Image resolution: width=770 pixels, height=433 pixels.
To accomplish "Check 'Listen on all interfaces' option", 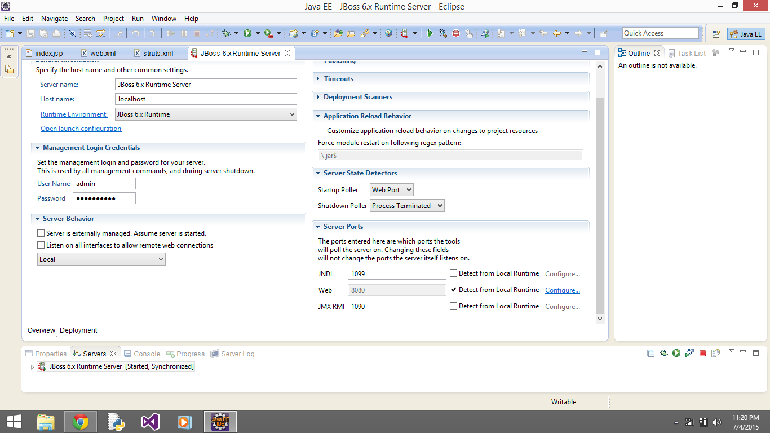I will coord(41,245).
